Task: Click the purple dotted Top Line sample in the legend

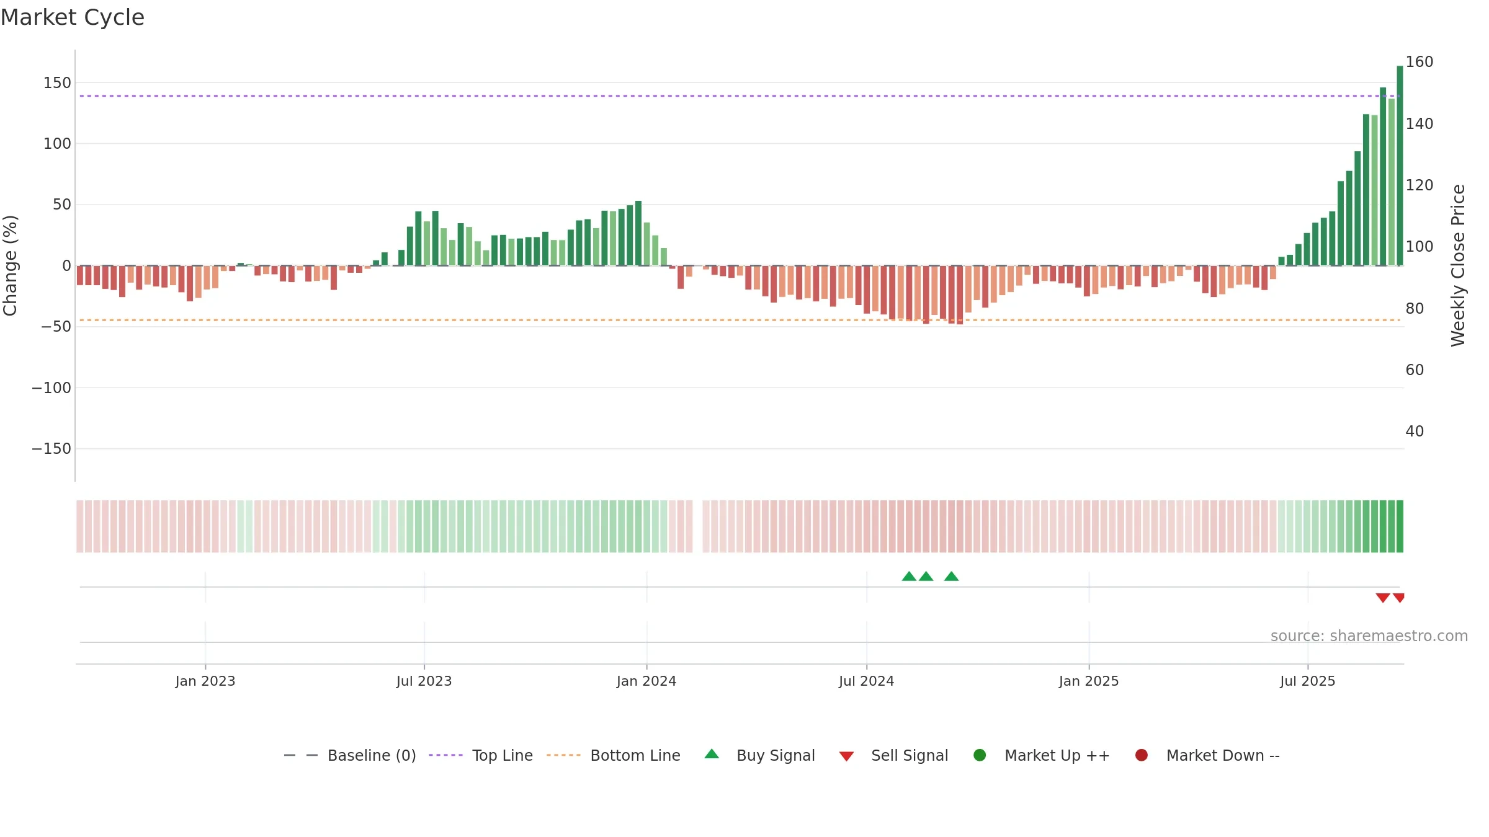Action: click(445, 755)
